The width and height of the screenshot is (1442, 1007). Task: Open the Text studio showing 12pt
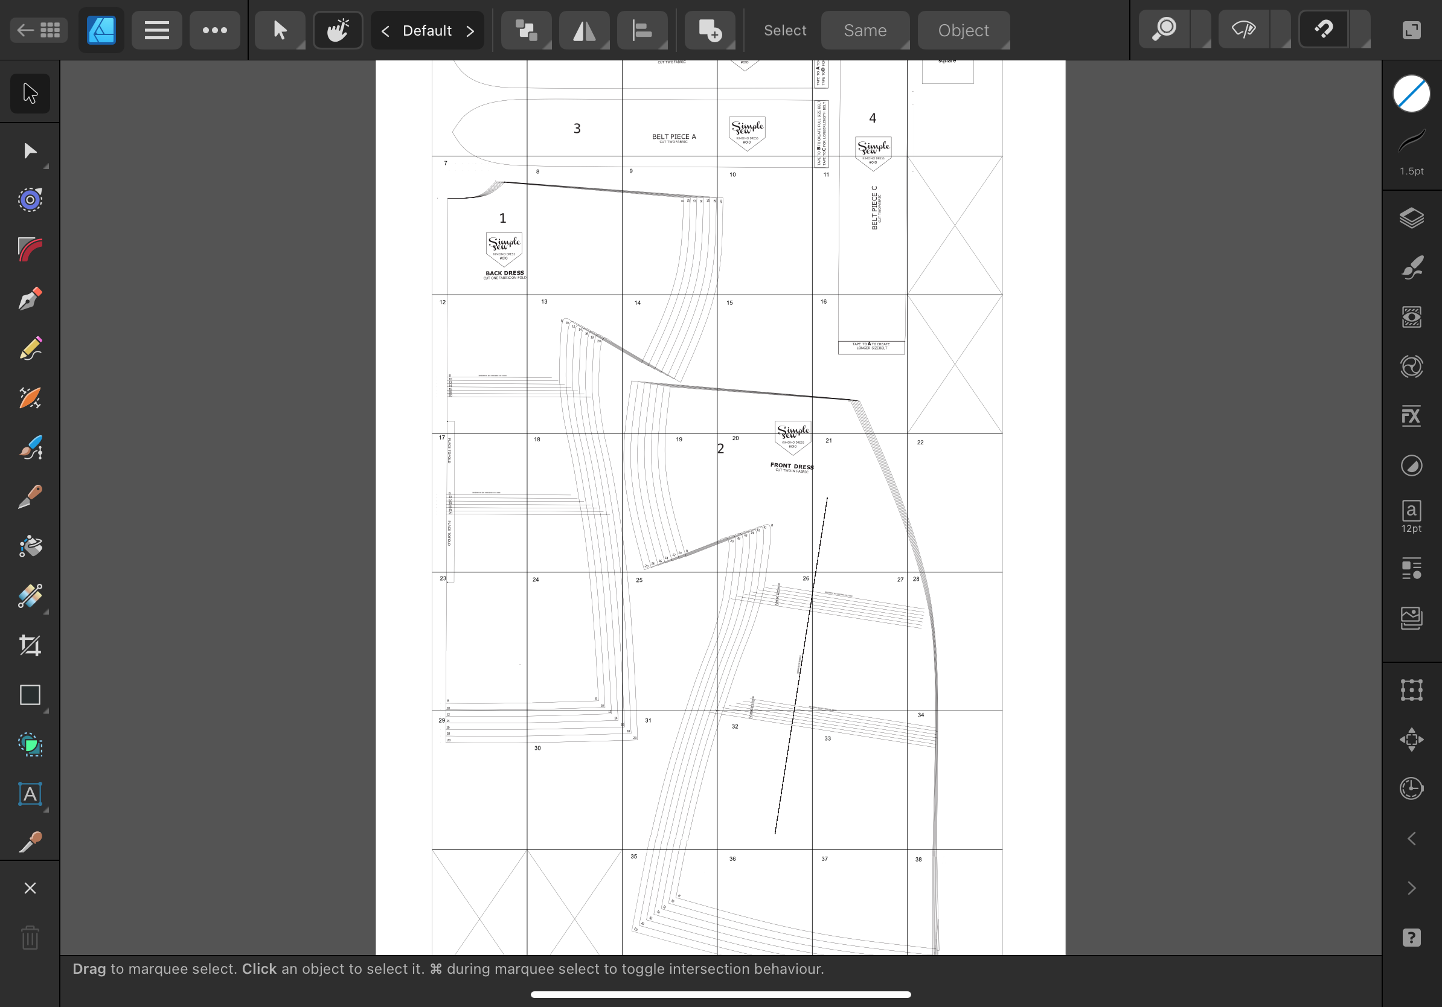click(1411, 517)
